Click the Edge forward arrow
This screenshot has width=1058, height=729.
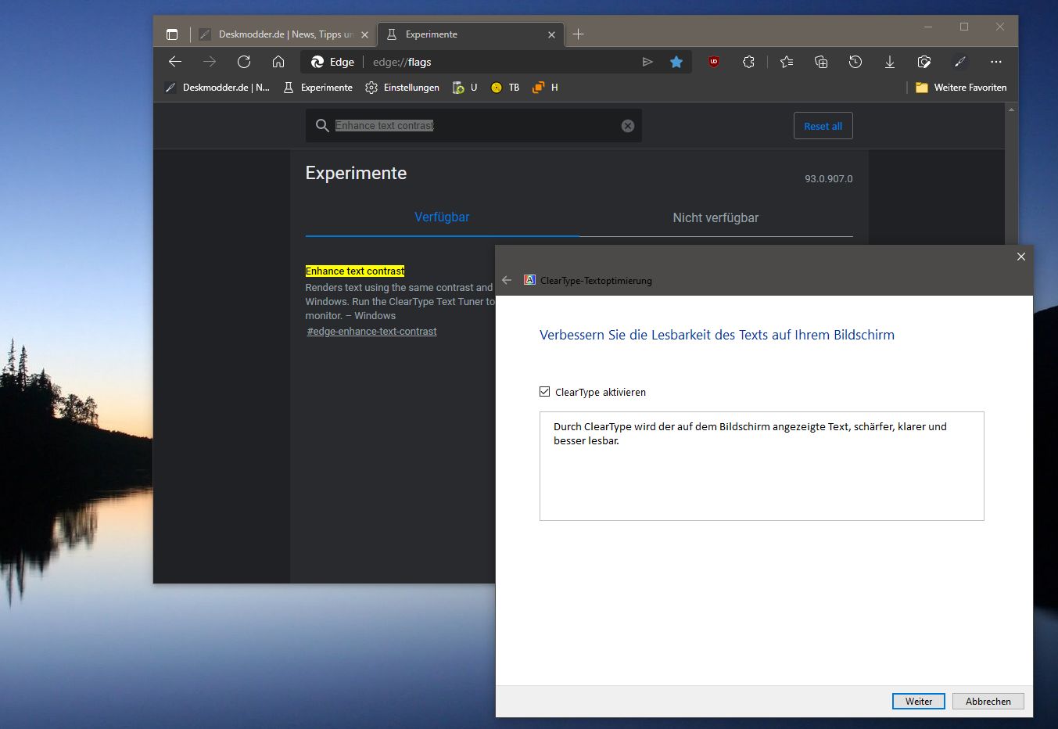210,62
